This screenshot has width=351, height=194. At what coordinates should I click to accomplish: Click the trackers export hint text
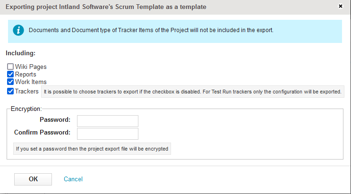click(x=192, y=92)
